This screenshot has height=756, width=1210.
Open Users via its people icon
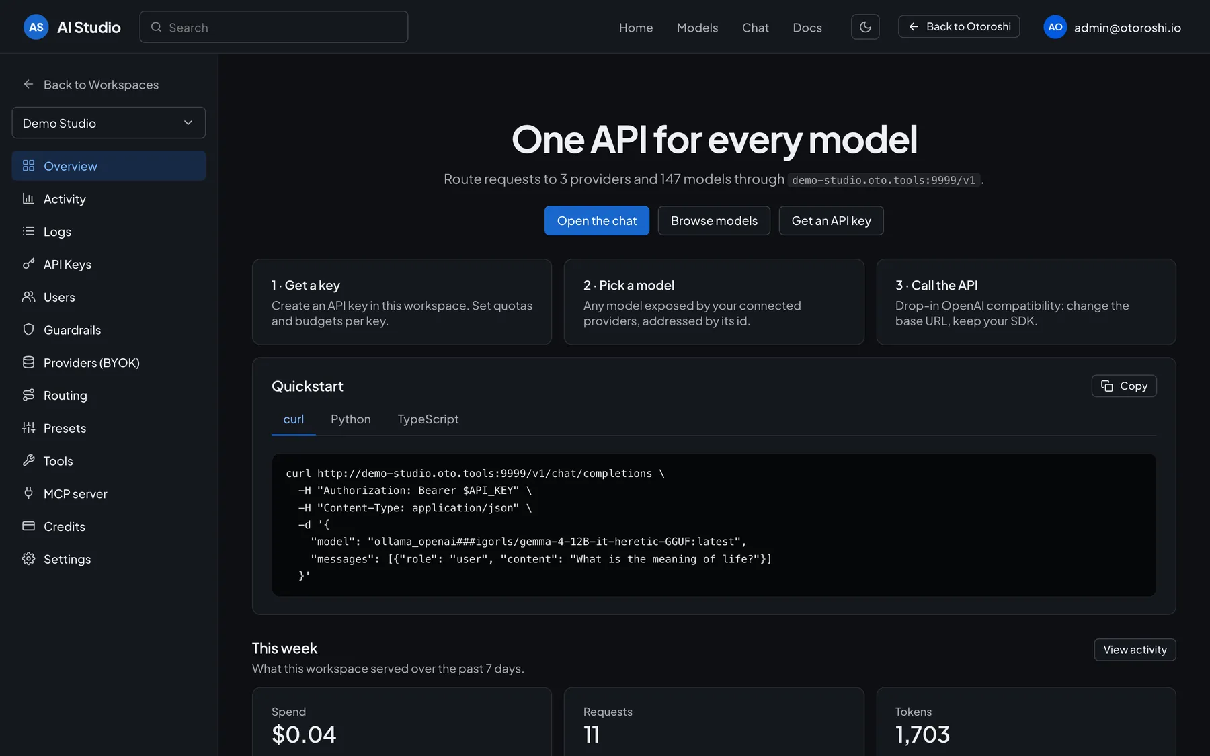click(x=28, y=296)
